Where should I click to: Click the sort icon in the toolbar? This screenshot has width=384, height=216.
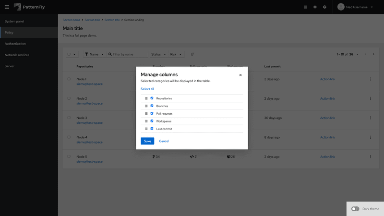(192, 54)
